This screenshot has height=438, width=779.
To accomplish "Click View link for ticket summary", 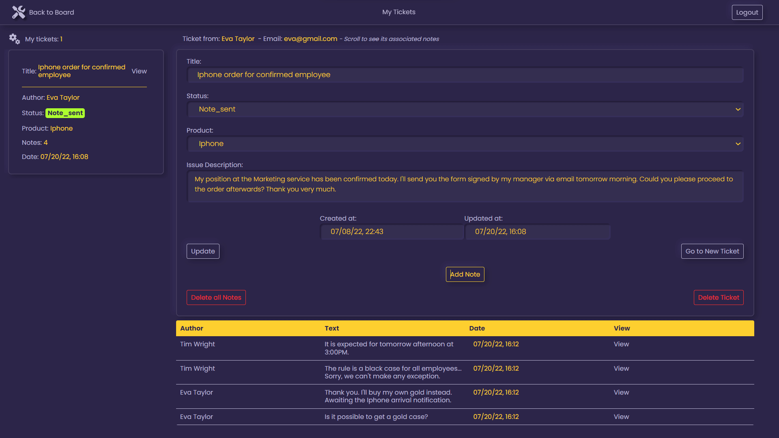I will (139, 71).
